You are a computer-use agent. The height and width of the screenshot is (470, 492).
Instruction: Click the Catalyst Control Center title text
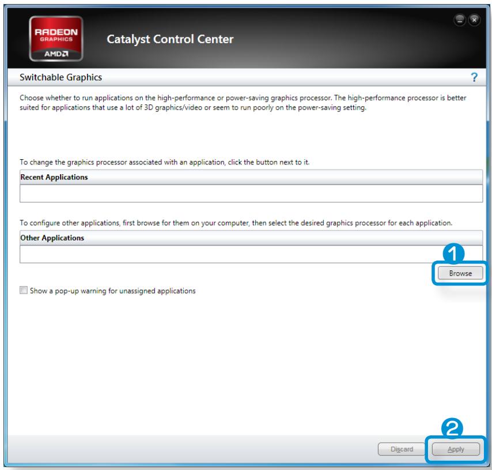(x=170, y=39)
